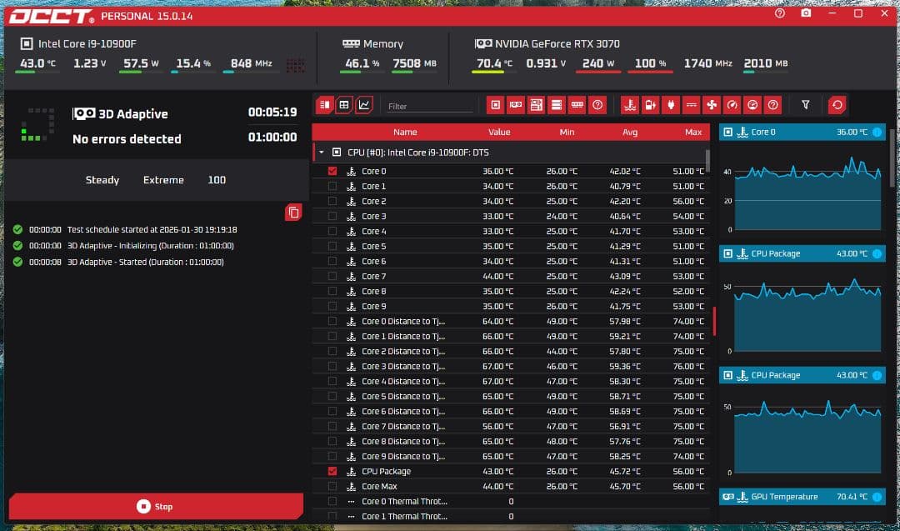Sort the table by the Avg column
The width and height of the screenshot is (900, 531).
(x=630, y=132)
